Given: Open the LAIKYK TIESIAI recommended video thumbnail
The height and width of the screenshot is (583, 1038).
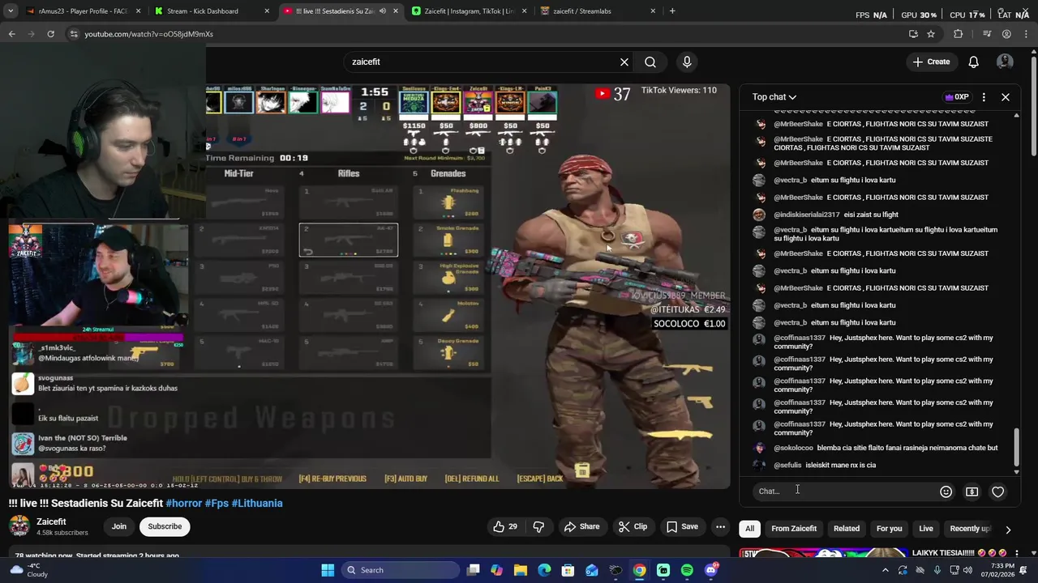Looking at the screenshot, I should pyautogui.click(x=823, y=554).
